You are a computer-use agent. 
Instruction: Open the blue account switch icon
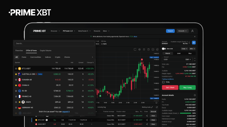194,43
